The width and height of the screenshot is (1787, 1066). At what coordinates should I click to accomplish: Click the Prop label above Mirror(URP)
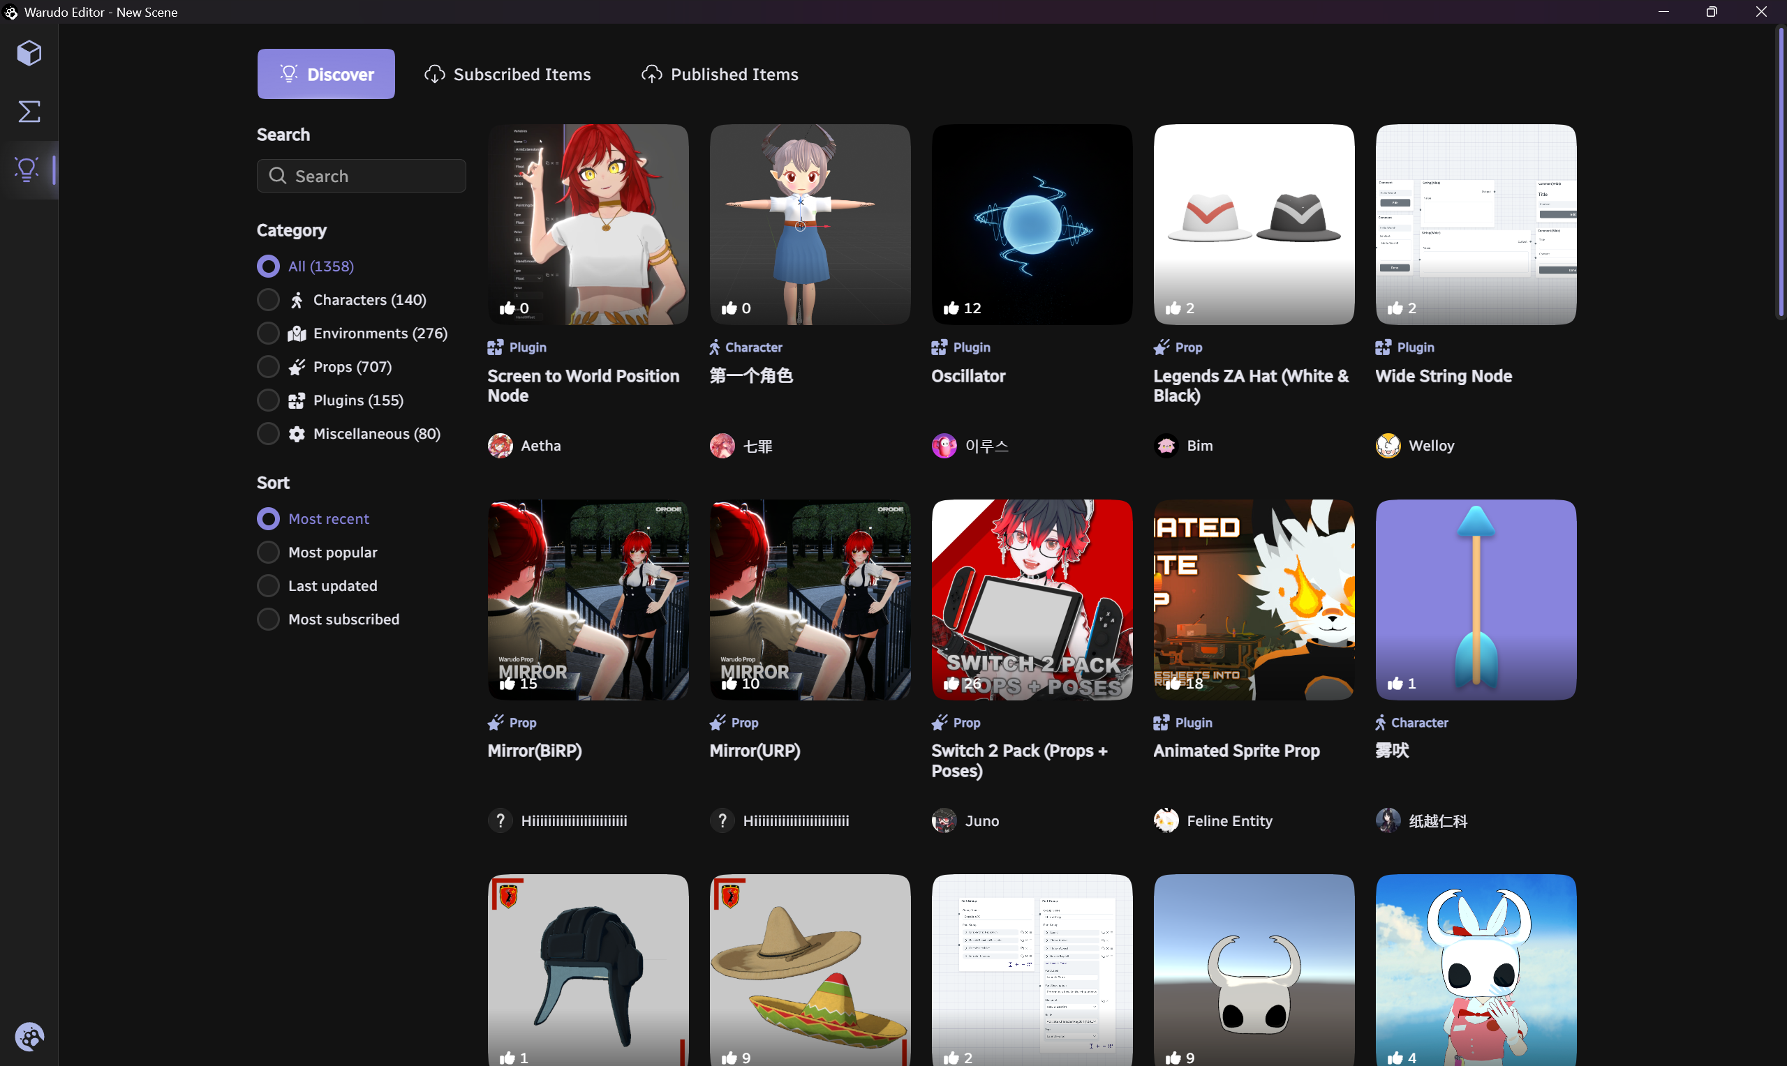click(x=744, y=723)
